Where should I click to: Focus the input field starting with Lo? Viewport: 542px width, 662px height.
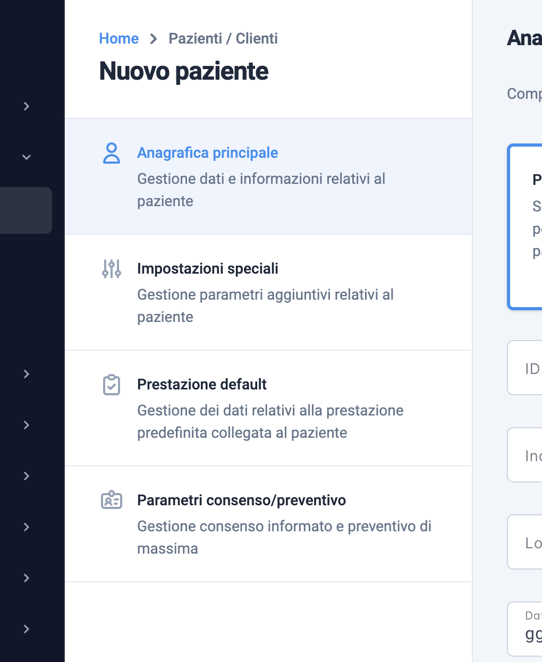point(525,542)
